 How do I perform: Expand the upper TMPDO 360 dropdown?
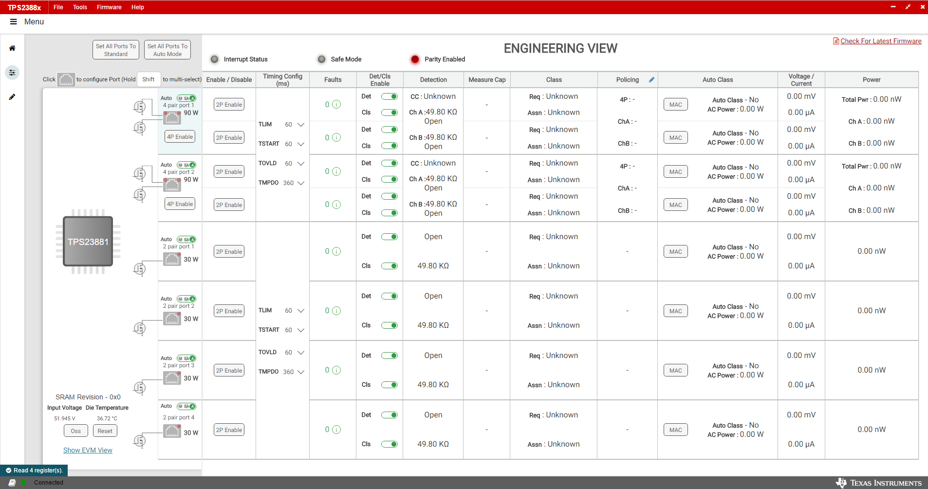tap(301, 183)
